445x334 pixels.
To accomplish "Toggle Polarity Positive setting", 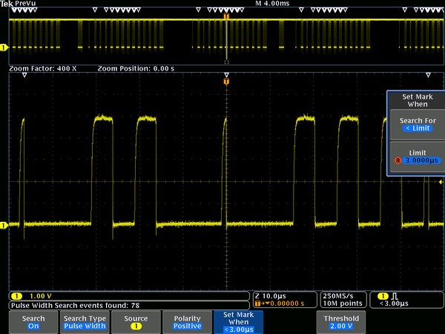I will click(187, 322).
